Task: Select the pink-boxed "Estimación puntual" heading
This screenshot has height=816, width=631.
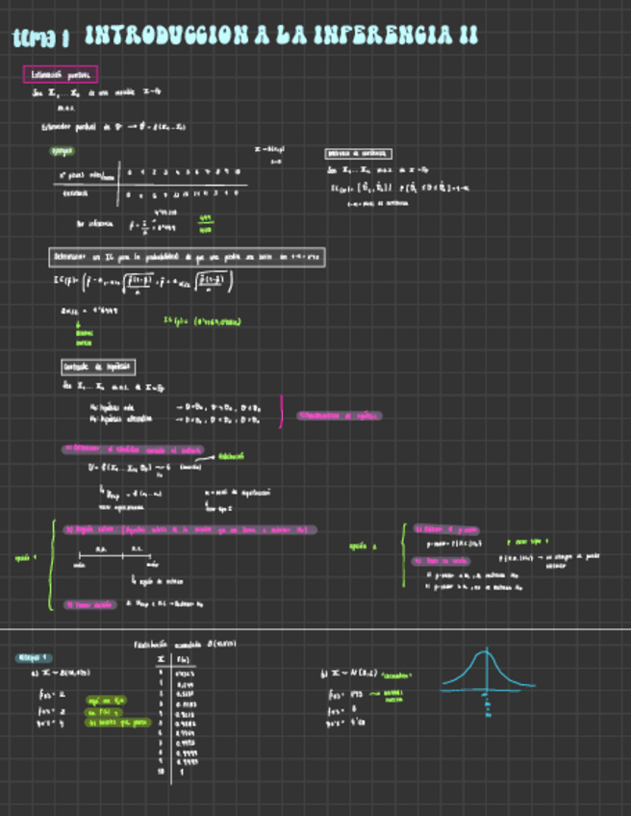Action: pyautogui.click(x=63, y=74)
